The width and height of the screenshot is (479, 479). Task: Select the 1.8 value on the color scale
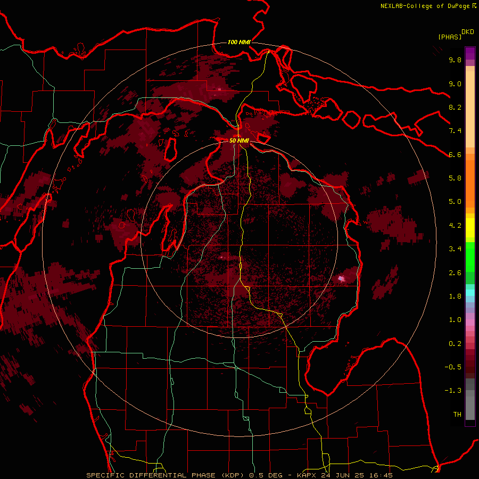[455, 296]
